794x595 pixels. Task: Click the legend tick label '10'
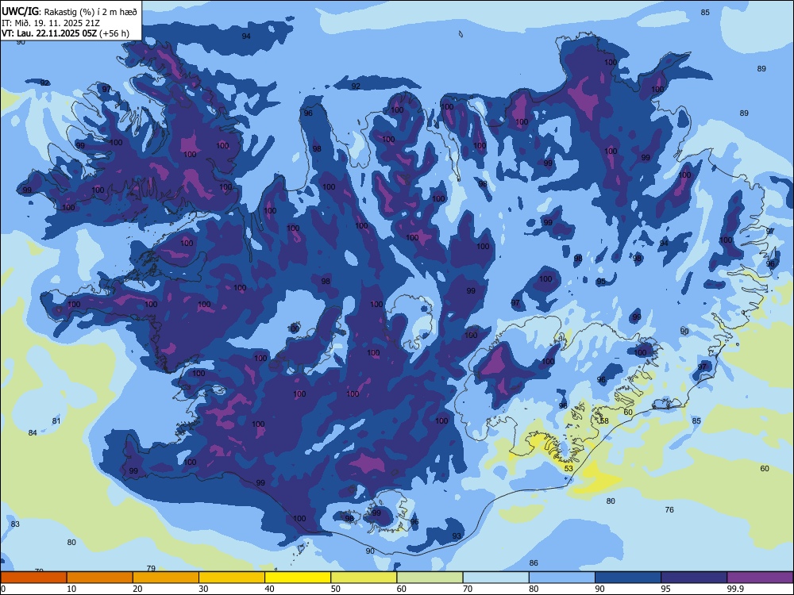[x=71, y=589]
